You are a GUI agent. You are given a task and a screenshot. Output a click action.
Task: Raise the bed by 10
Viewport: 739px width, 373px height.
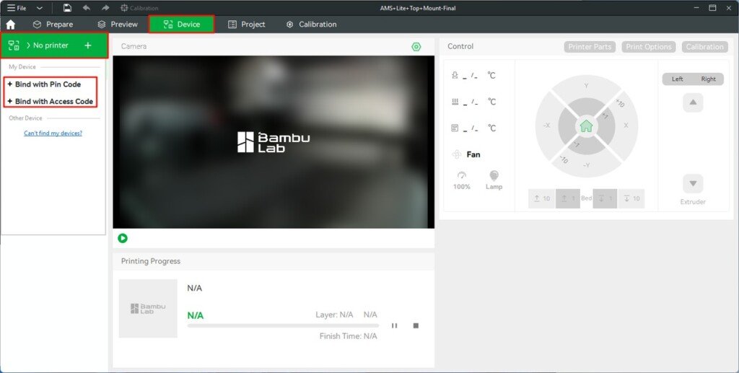541,198
